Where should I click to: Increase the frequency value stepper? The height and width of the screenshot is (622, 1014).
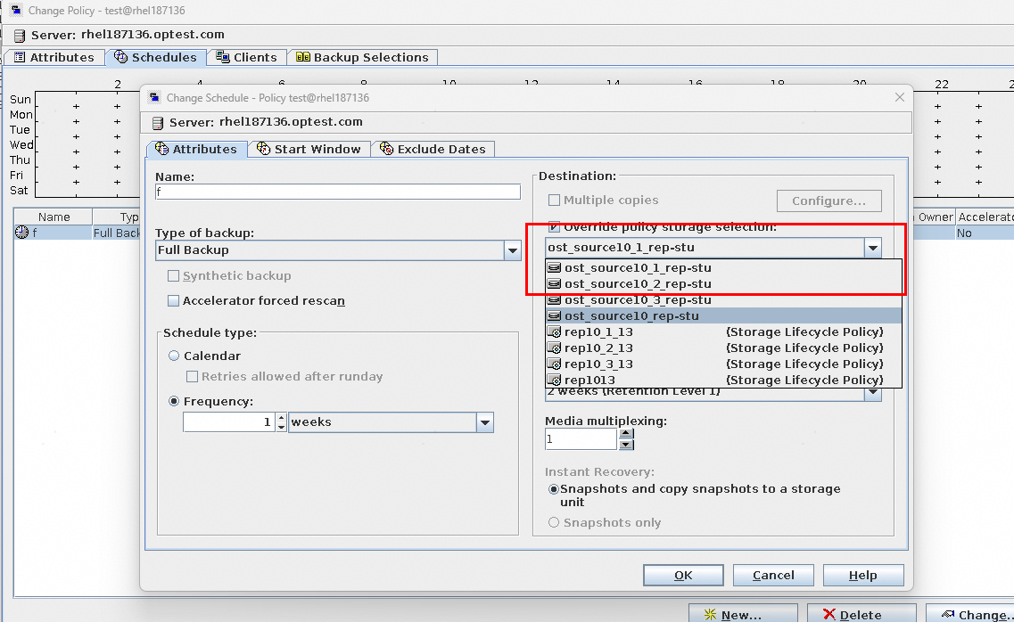[281, 418]
